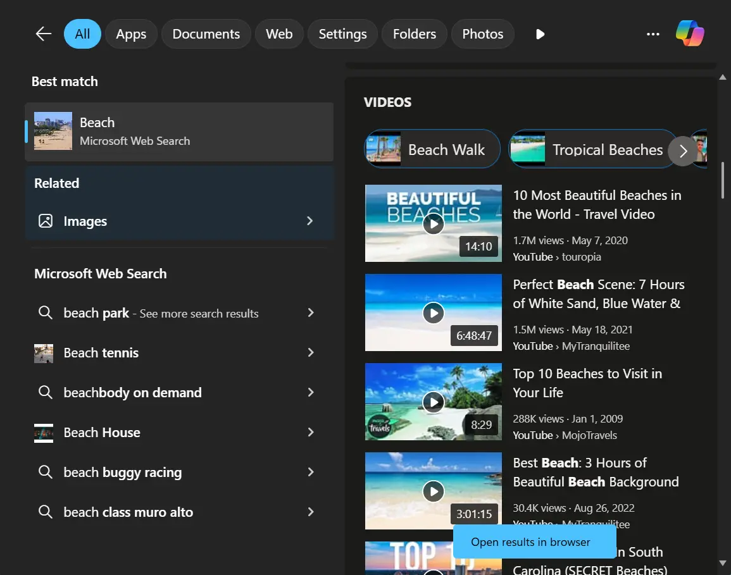Show more filter tabs with the play arrow
Image resolution: width=731 pixels, height=575 pixels.
click(540, 34)
